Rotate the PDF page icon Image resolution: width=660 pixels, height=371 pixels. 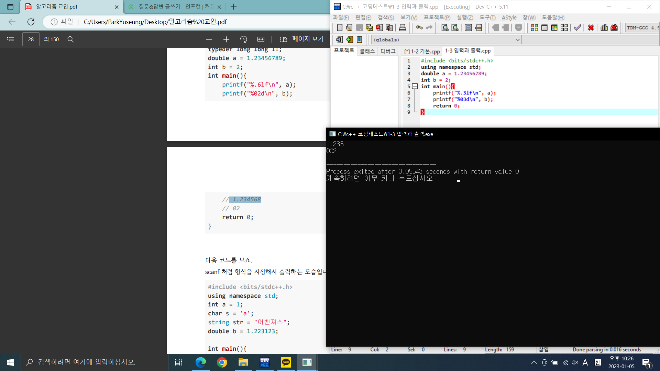[x=244, y=39]
